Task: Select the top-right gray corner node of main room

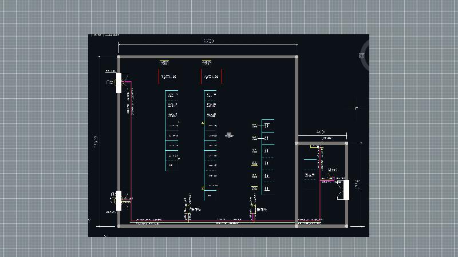Action: 297,57
